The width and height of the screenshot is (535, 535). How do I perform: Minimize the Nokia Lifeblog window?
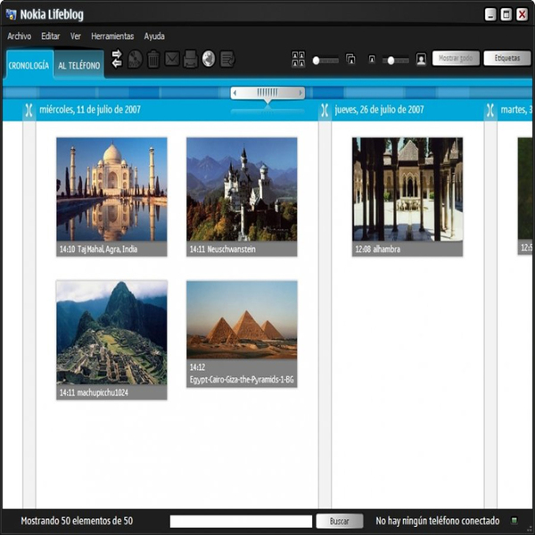pyautogui.click(x=490, y=14)
